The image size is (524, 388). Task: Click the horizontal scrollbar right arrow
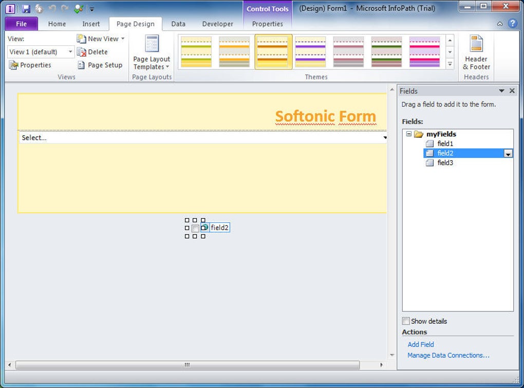pyautogui.click(x=381, y=365)
